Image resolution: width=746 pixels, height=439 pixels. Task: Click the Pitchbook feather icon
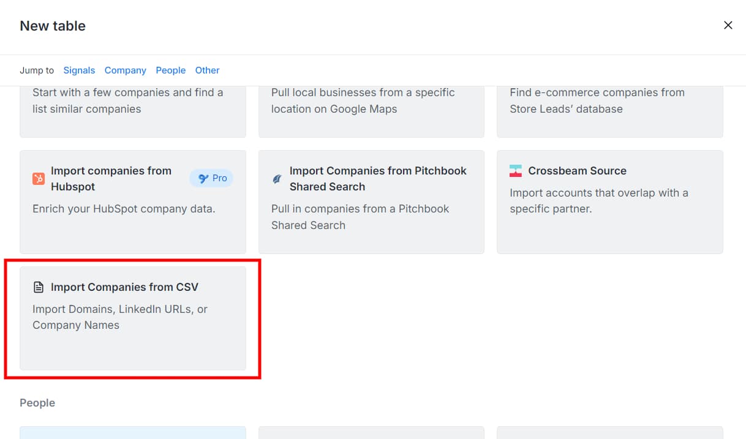pos(277,179)
